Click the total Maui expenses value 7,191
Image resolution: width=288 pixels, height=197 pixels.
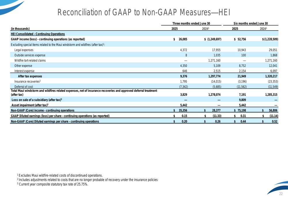pyautogui.click(x=242, y=95)
